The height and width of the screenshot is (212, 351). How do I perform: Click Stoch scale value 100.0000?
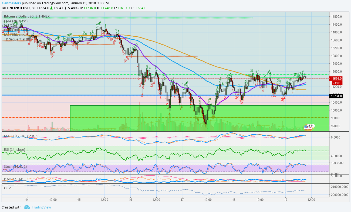click(x=337, y=163)
